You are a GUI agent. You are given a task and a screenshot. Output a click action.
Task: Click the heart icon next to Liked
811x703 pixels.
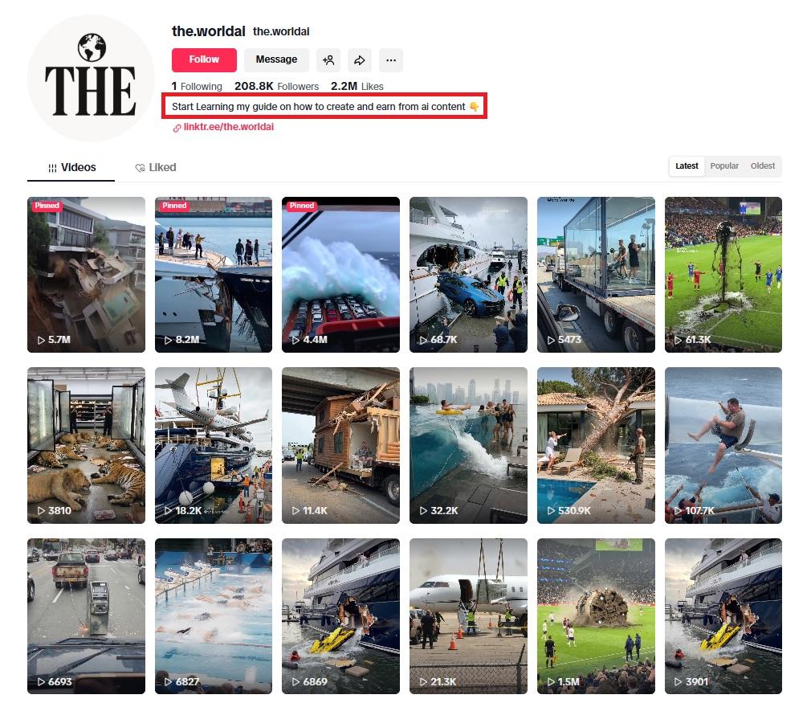[x=141, y=168]
